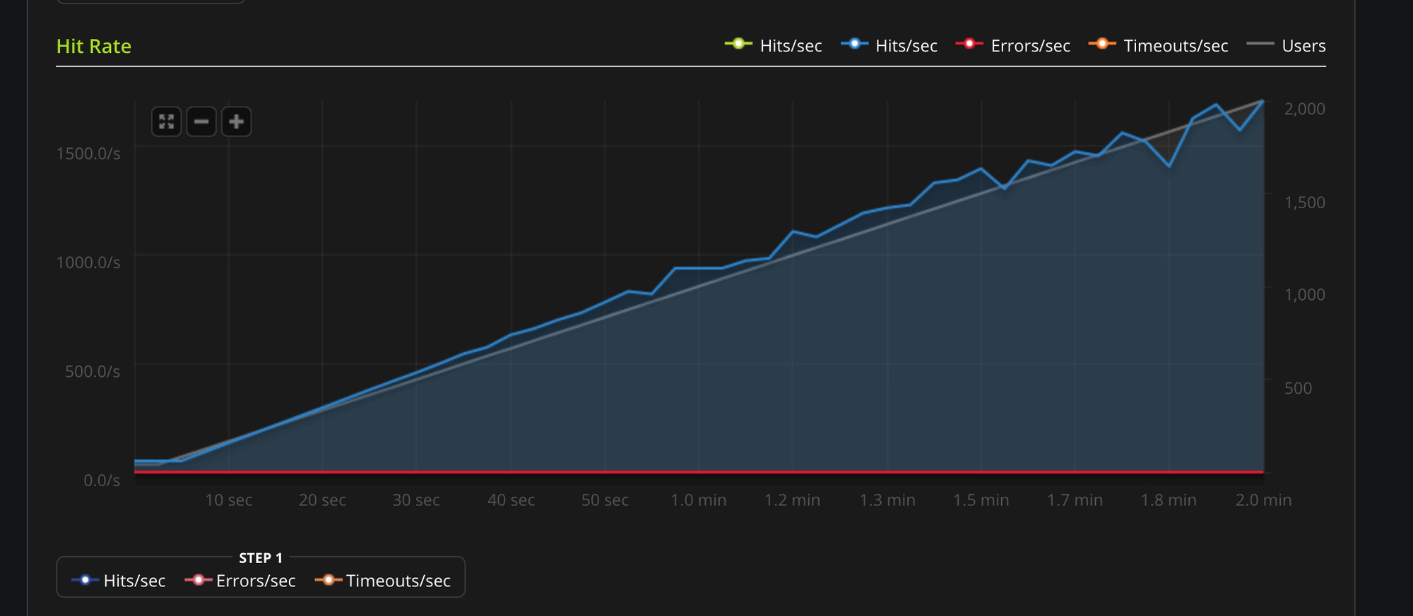Select the 10 sec x-axis label
The width and height of the screenshot is (1413, 616).
228,500
